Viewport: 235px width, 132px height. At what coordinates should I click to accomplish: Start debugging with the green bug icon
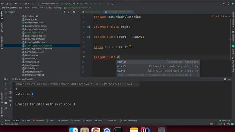click(x=66, y=4)
